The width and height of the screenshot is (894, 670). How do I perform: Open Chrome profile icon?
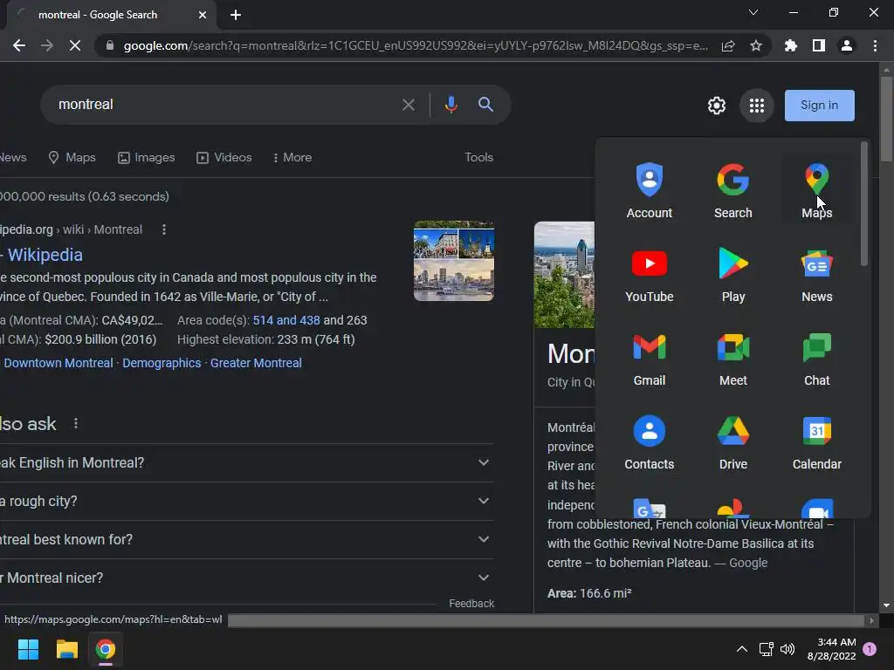847,45
